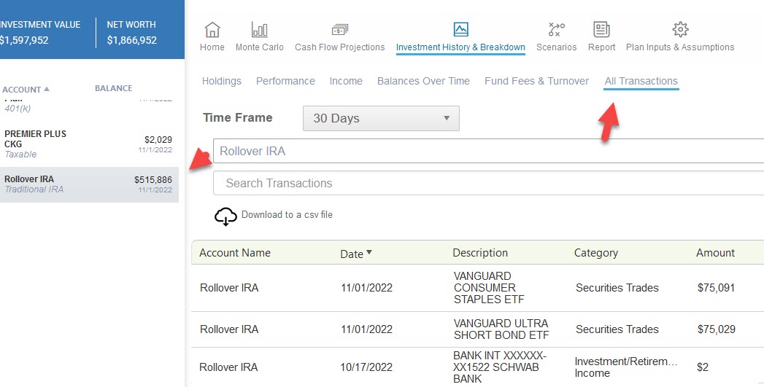This screenshot has height=387, width=764.
Task: Select the PREMIER PLUS CKG account
Action: [89, 144]
